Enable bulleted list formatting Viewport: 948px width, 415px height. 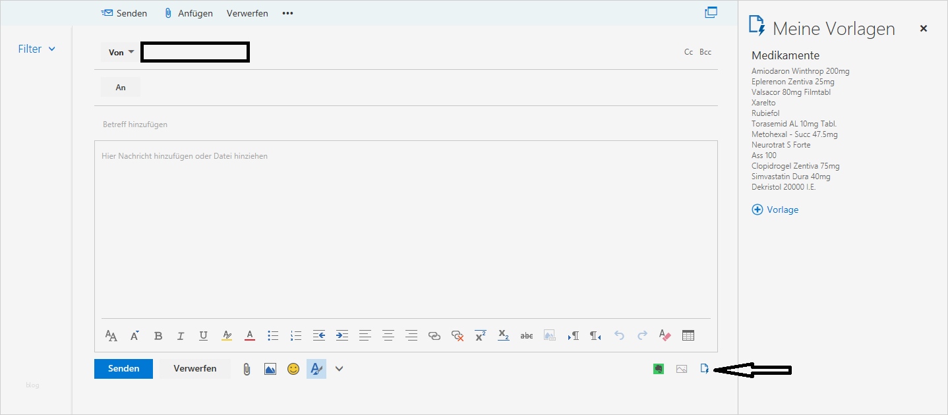tap(273, 335)
